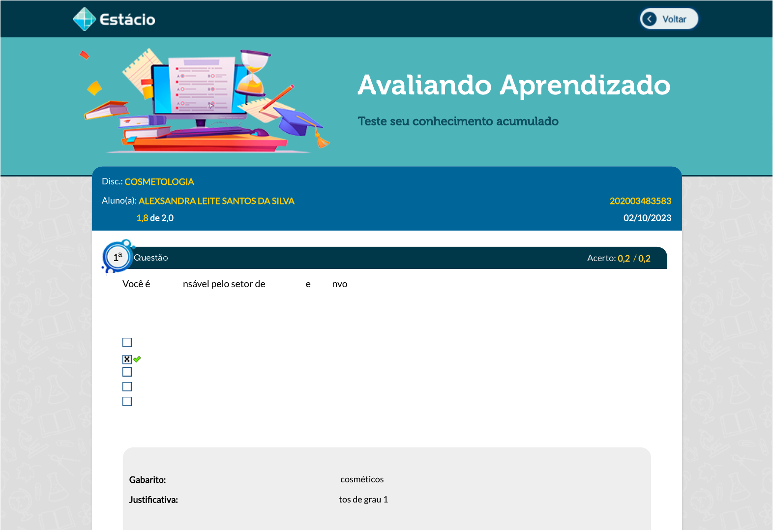Click the Avaliando Aprendizado heading

pyautogui.click(x=514, y=85)
